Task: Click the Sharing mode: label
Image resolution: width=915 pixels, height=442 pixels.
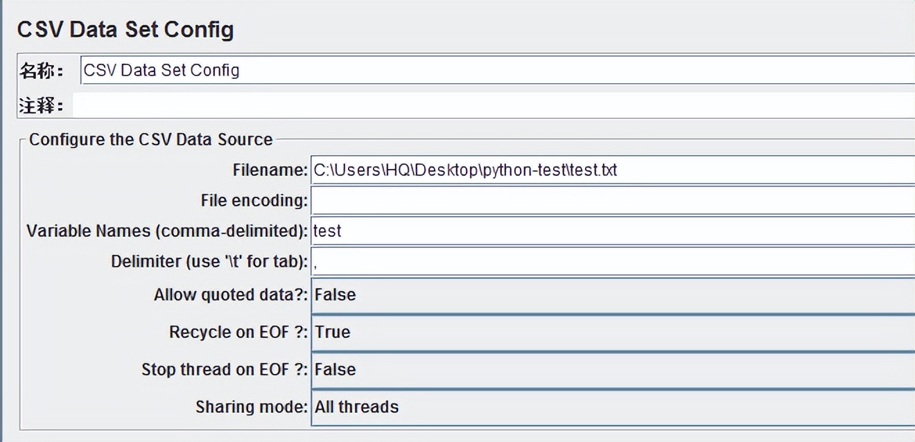Action: click(251, 407)
